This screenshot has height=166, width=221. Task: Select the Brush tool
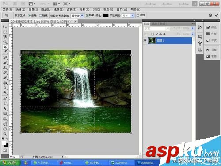pos(5,63)
